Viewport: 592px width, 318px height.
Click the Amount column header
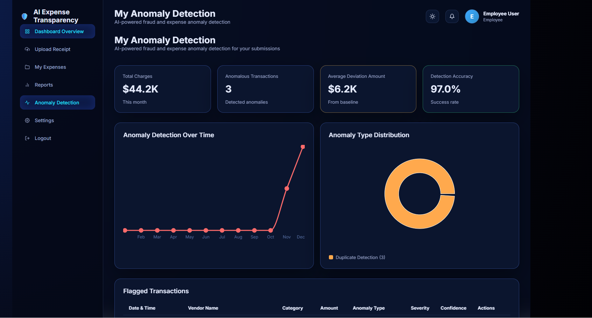[329, 308]
